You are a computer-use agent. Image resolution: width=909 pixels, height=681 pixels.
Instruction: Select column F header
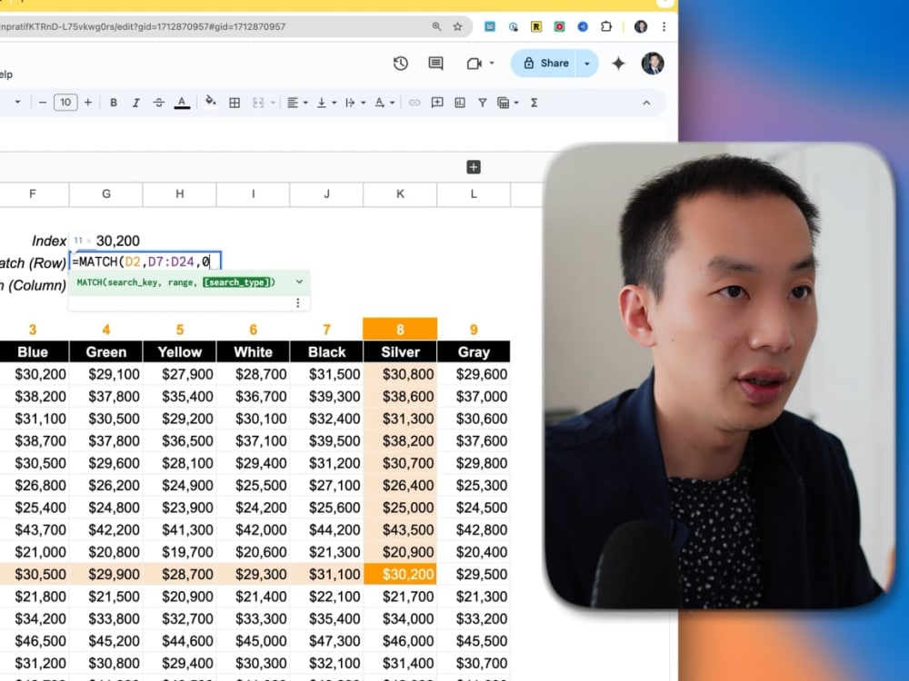pyautogui.click(x=33, y=194)
